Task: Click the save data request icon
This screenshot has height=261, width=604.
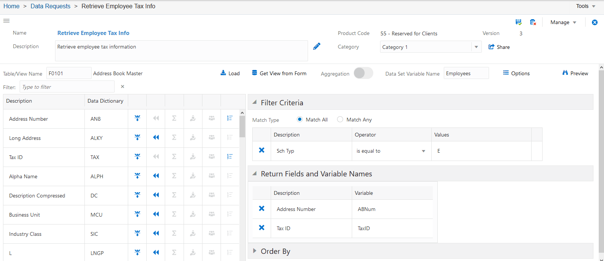Action: 518,22
